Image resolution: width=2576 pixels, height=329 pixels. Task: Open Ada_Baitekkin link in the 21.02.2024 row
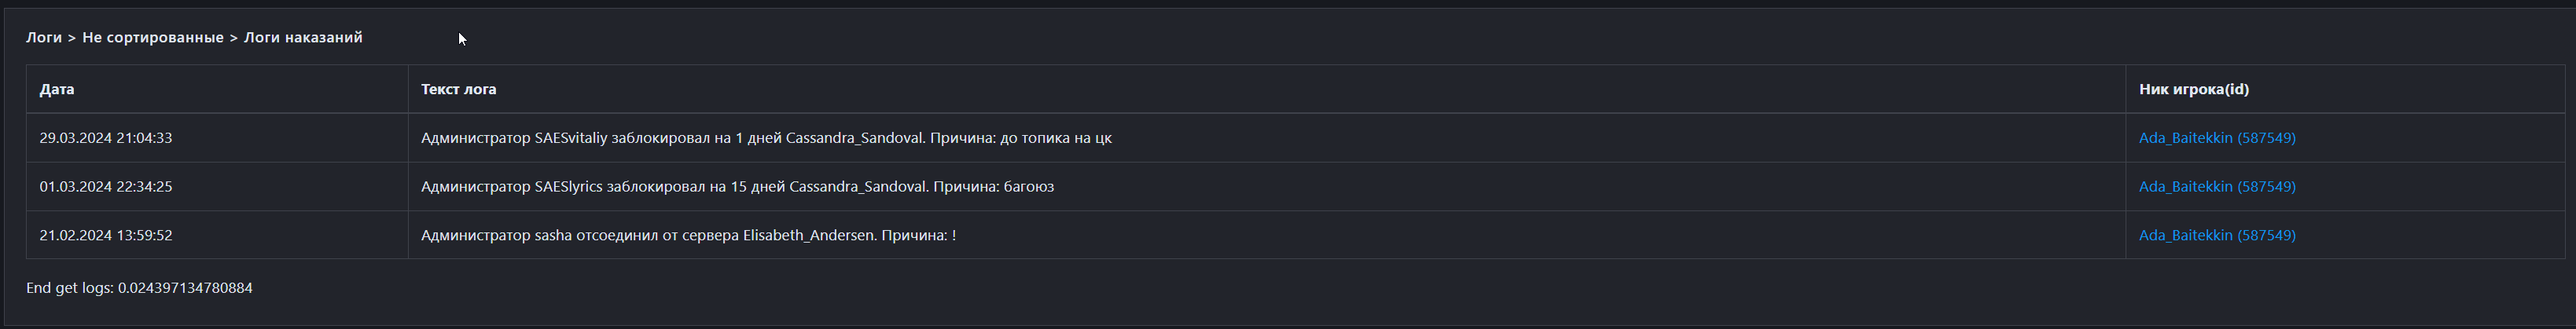2216,236
